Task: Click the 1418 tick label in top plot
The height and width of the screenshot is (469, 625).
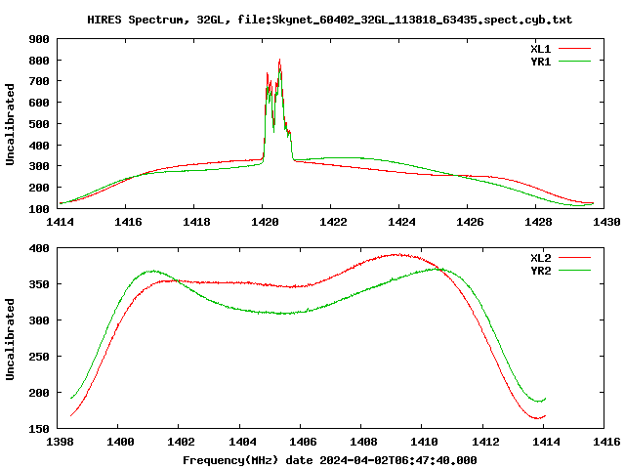Action: point(196,222)
